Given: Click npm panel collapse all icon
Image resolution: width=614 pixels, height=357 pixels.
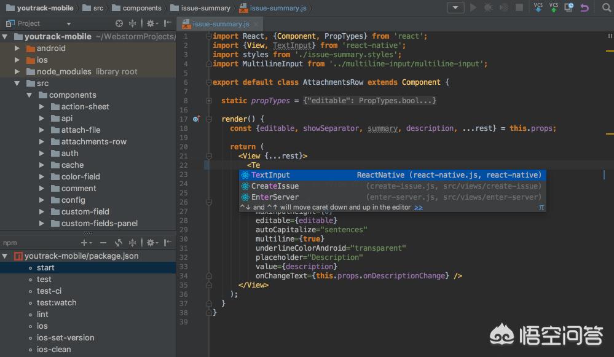Looking at the screenshot, I should pyautogui.click(x=132, y=243).
